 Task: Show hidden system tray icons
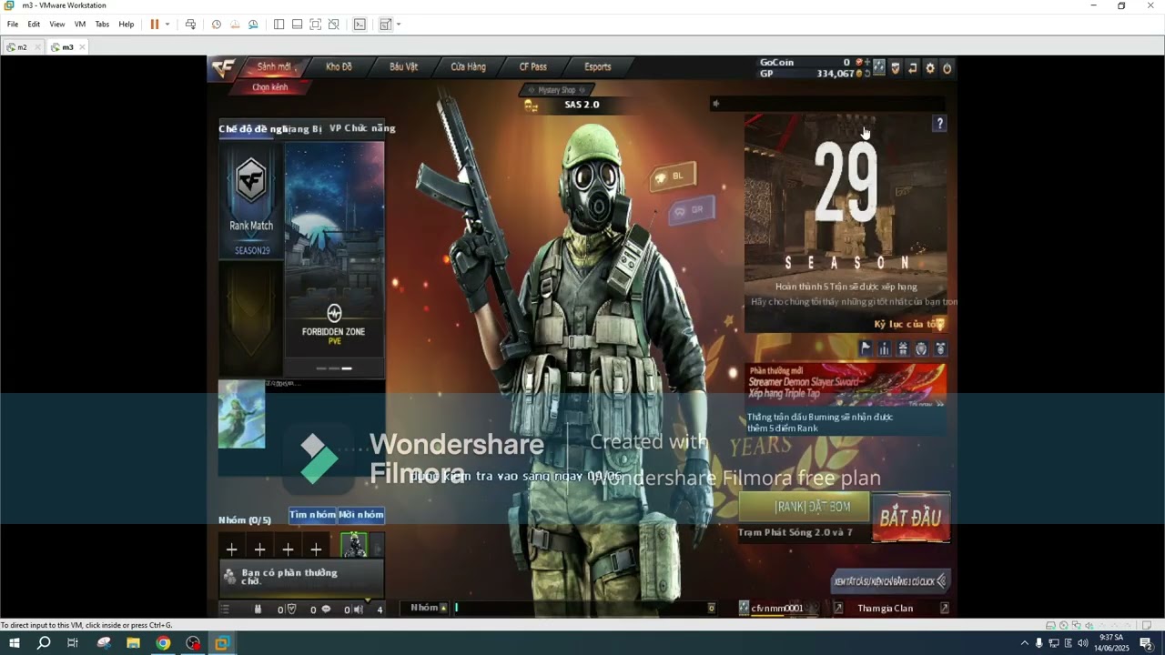(1024, 643)
